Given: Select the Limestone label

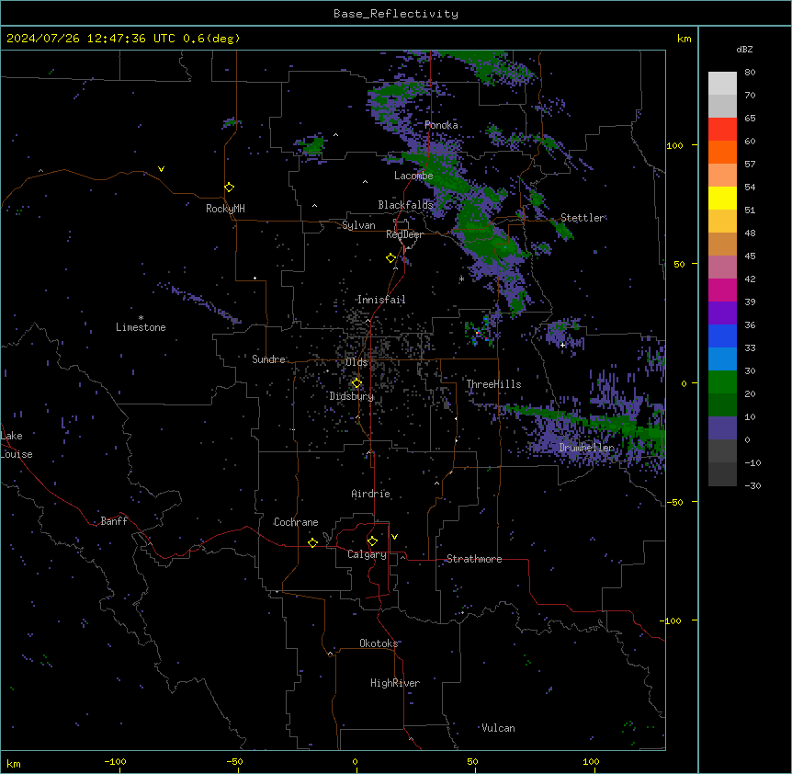Looking at the screenshot, I should tap(141, 327).
